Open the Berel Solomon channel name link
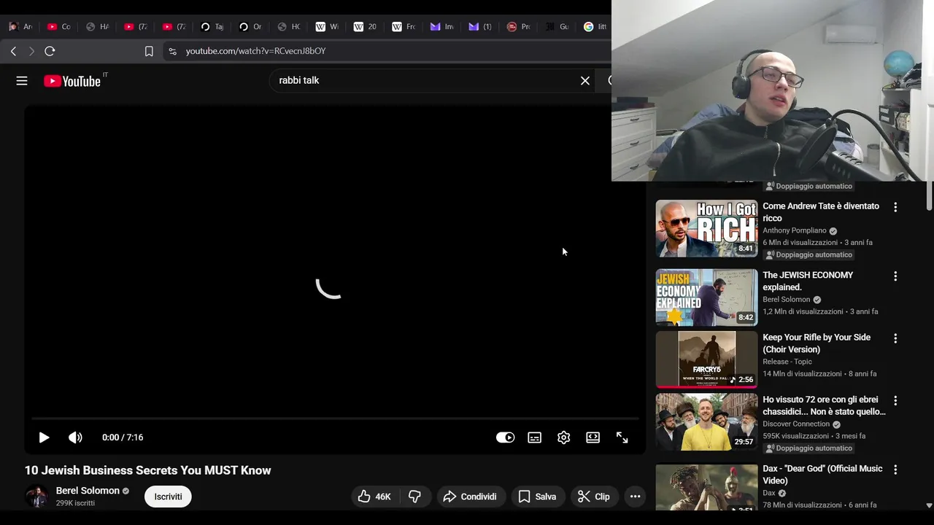 coord(88,491)
